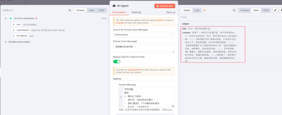Image resolution: width=282 pixels, height=115 pixels.
Task: Toggle Require Specific Output Format switch
Action: pyautogui.click(x=117, y=62)
